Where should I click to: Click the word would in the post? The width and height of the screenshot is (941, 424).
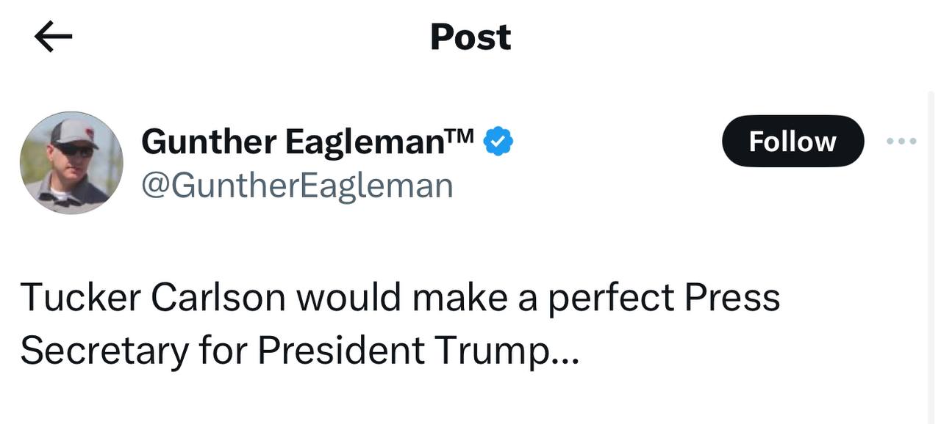tap(349, 298)
